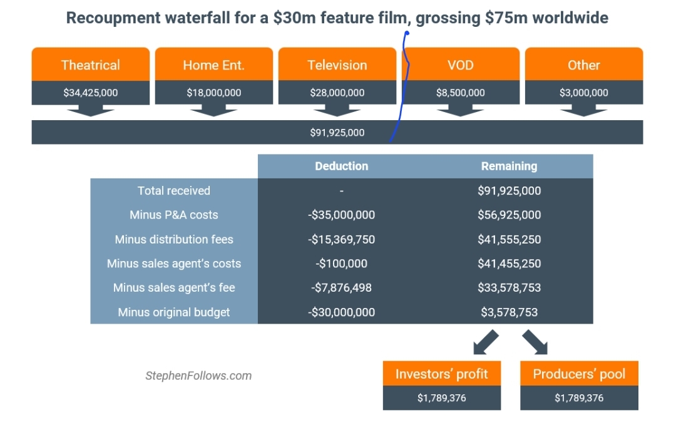Expand the Total received row
This screenshot has width=676, height=425.
174,190
